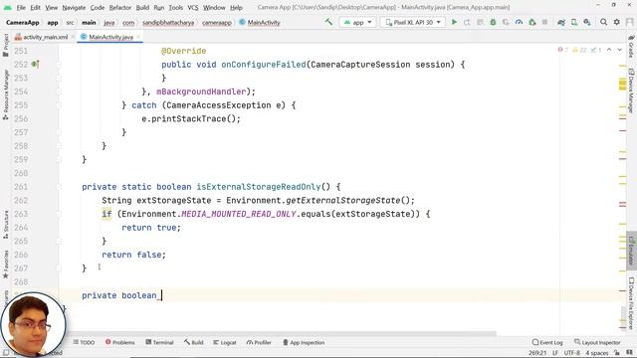Click the Search Everywhere magnifier icon
The width and height of the screenshot is (637, 358).
click(604, 22)
